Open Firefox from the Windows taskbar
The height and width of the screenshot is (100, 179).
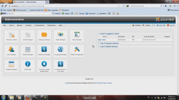pos(28,97)
